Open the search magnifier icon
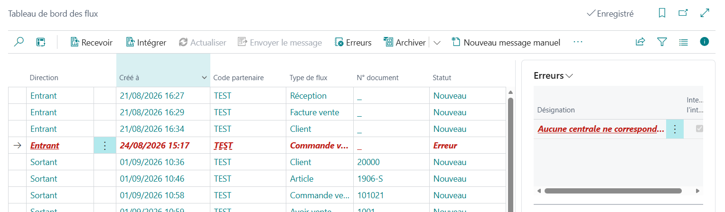Image resolution: width=725 pixels, height=212 pixels. (19, 42)
